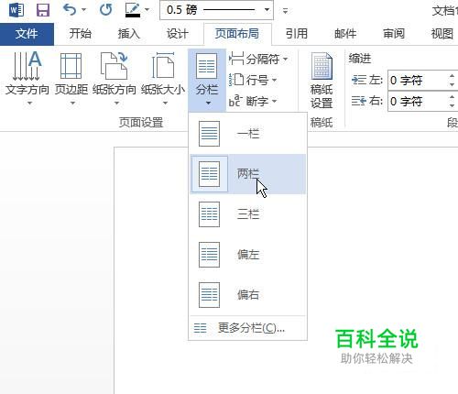This screenshot has height=394, width=458.
Task: Open 更多分栏(C)... dialog
Action: point(247,328)
